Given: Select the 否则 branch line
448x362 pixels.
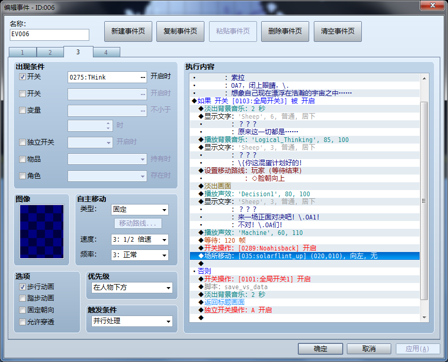Looking at the screenshot, I should (305, 271).
